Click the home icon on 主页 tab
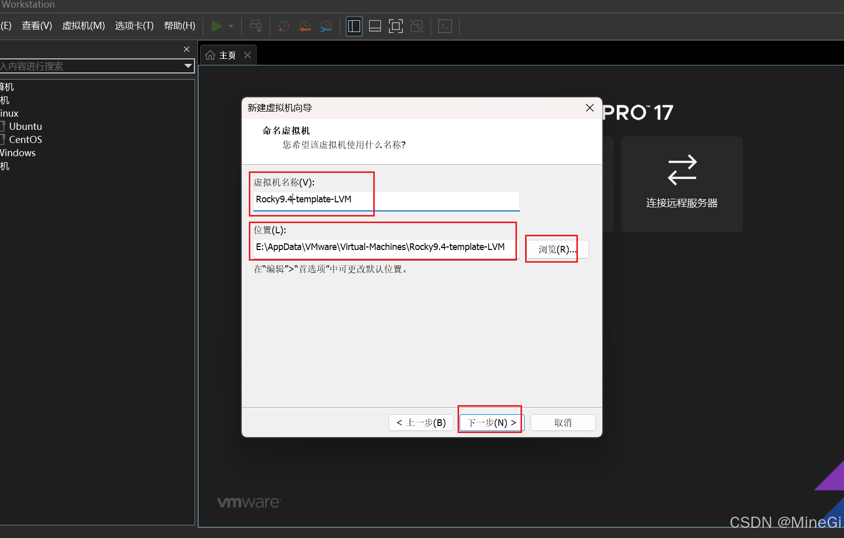 pyautogui.click(x=210, y=55)
